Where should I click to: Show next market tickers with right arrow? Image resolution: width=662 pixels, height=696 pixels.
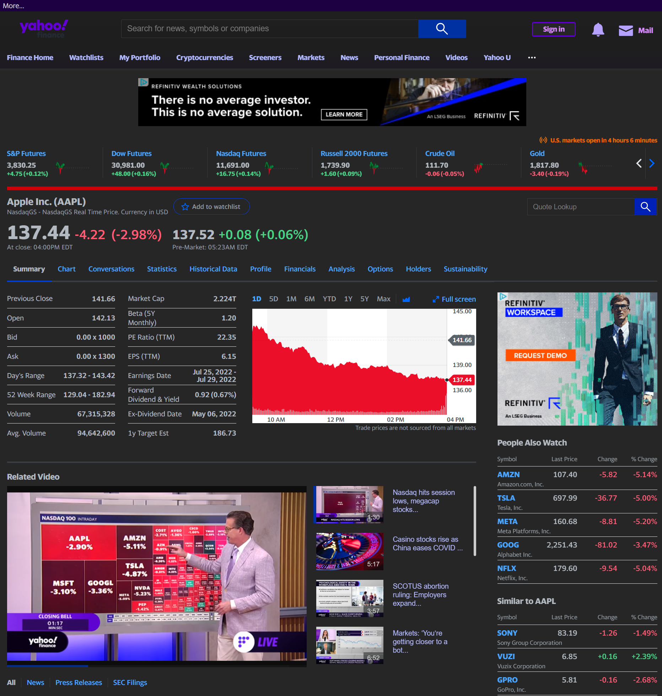[x=652, y=163]
